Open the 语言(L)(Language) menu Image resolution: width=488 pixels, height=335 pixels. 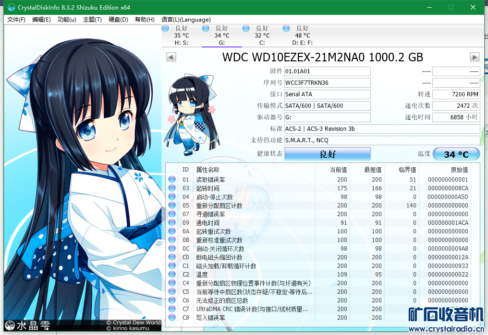click(x=186, y=20)
